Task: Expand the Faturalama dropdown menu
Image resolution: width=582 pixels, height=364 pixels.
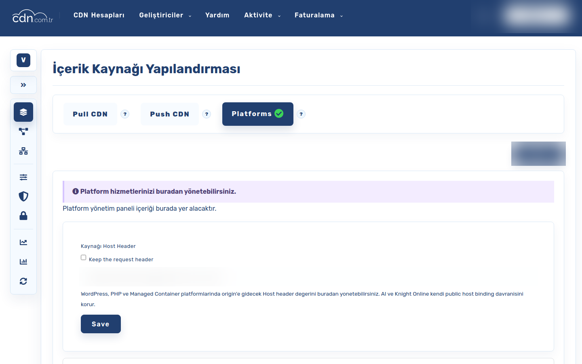Action: (x=319, y=15)
